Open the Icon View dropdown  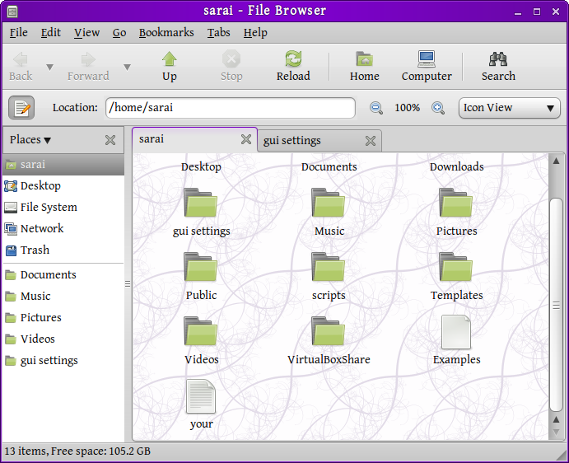[509, 108]
